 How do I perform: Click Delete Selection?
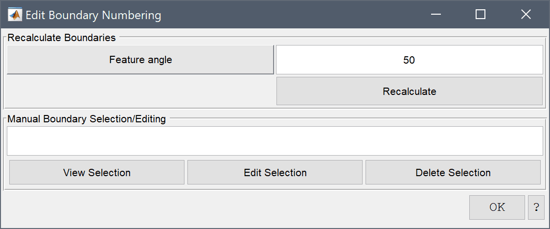(453, 172)
